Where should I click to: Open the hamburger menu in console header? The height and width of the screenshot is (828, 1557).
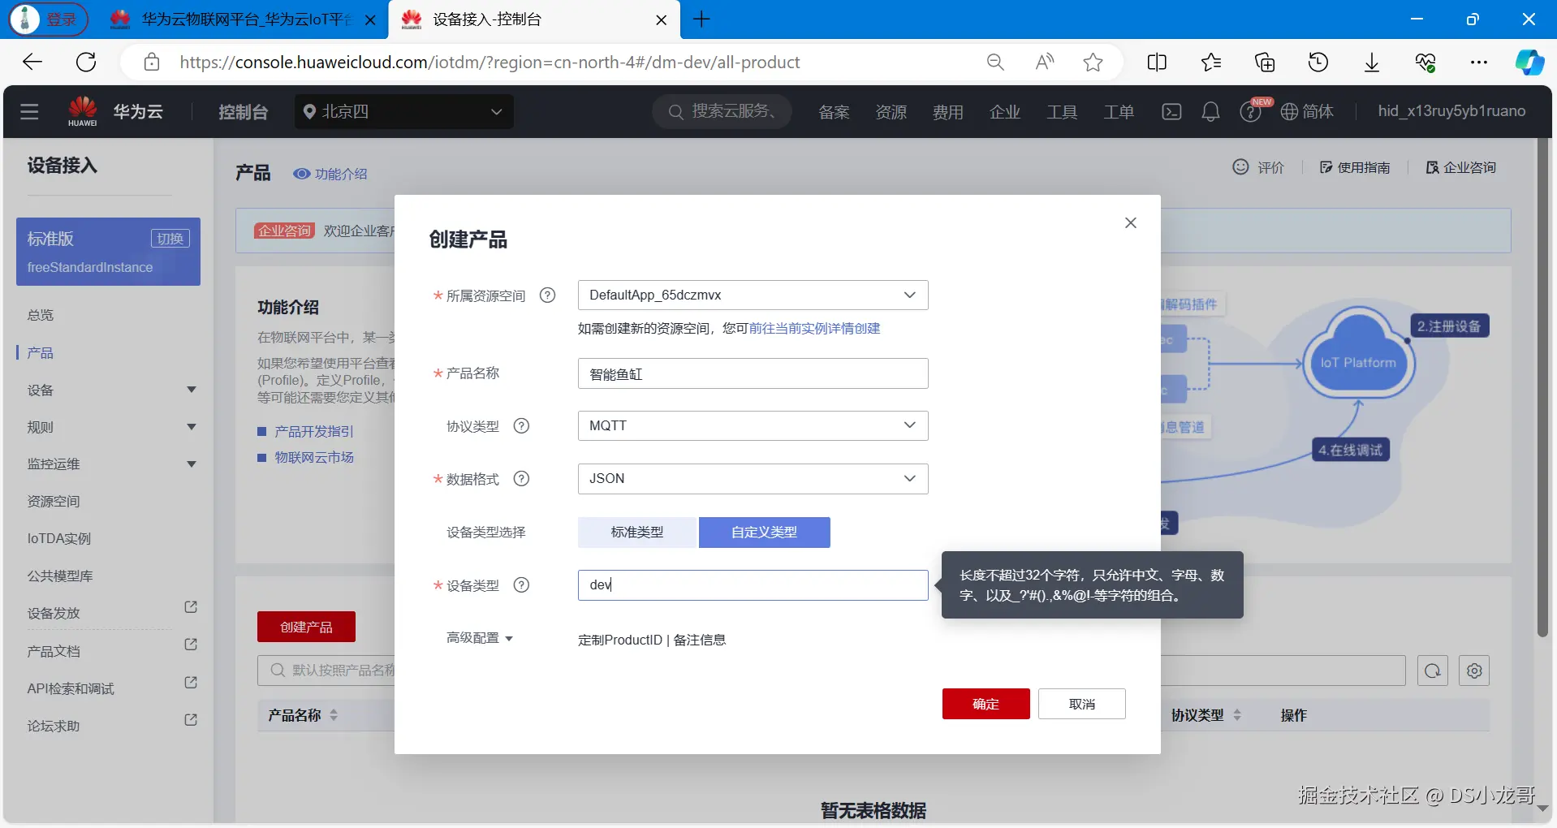(29, 111)
